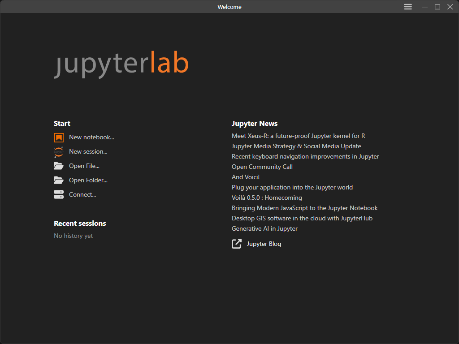Select Connect... to a server

coord(82,195)
